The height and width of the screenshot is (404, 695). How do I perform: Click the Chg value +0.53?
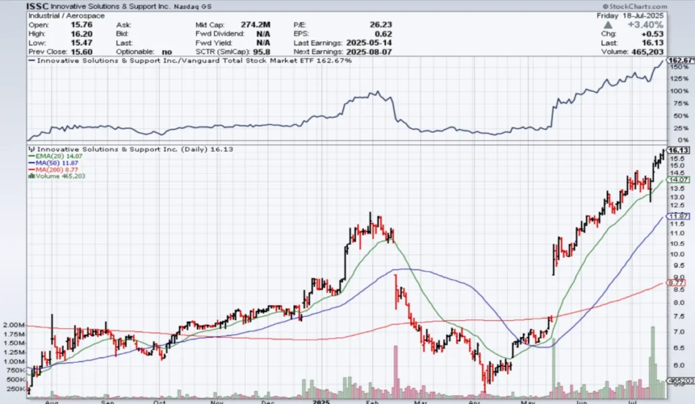tap(651, 34)
